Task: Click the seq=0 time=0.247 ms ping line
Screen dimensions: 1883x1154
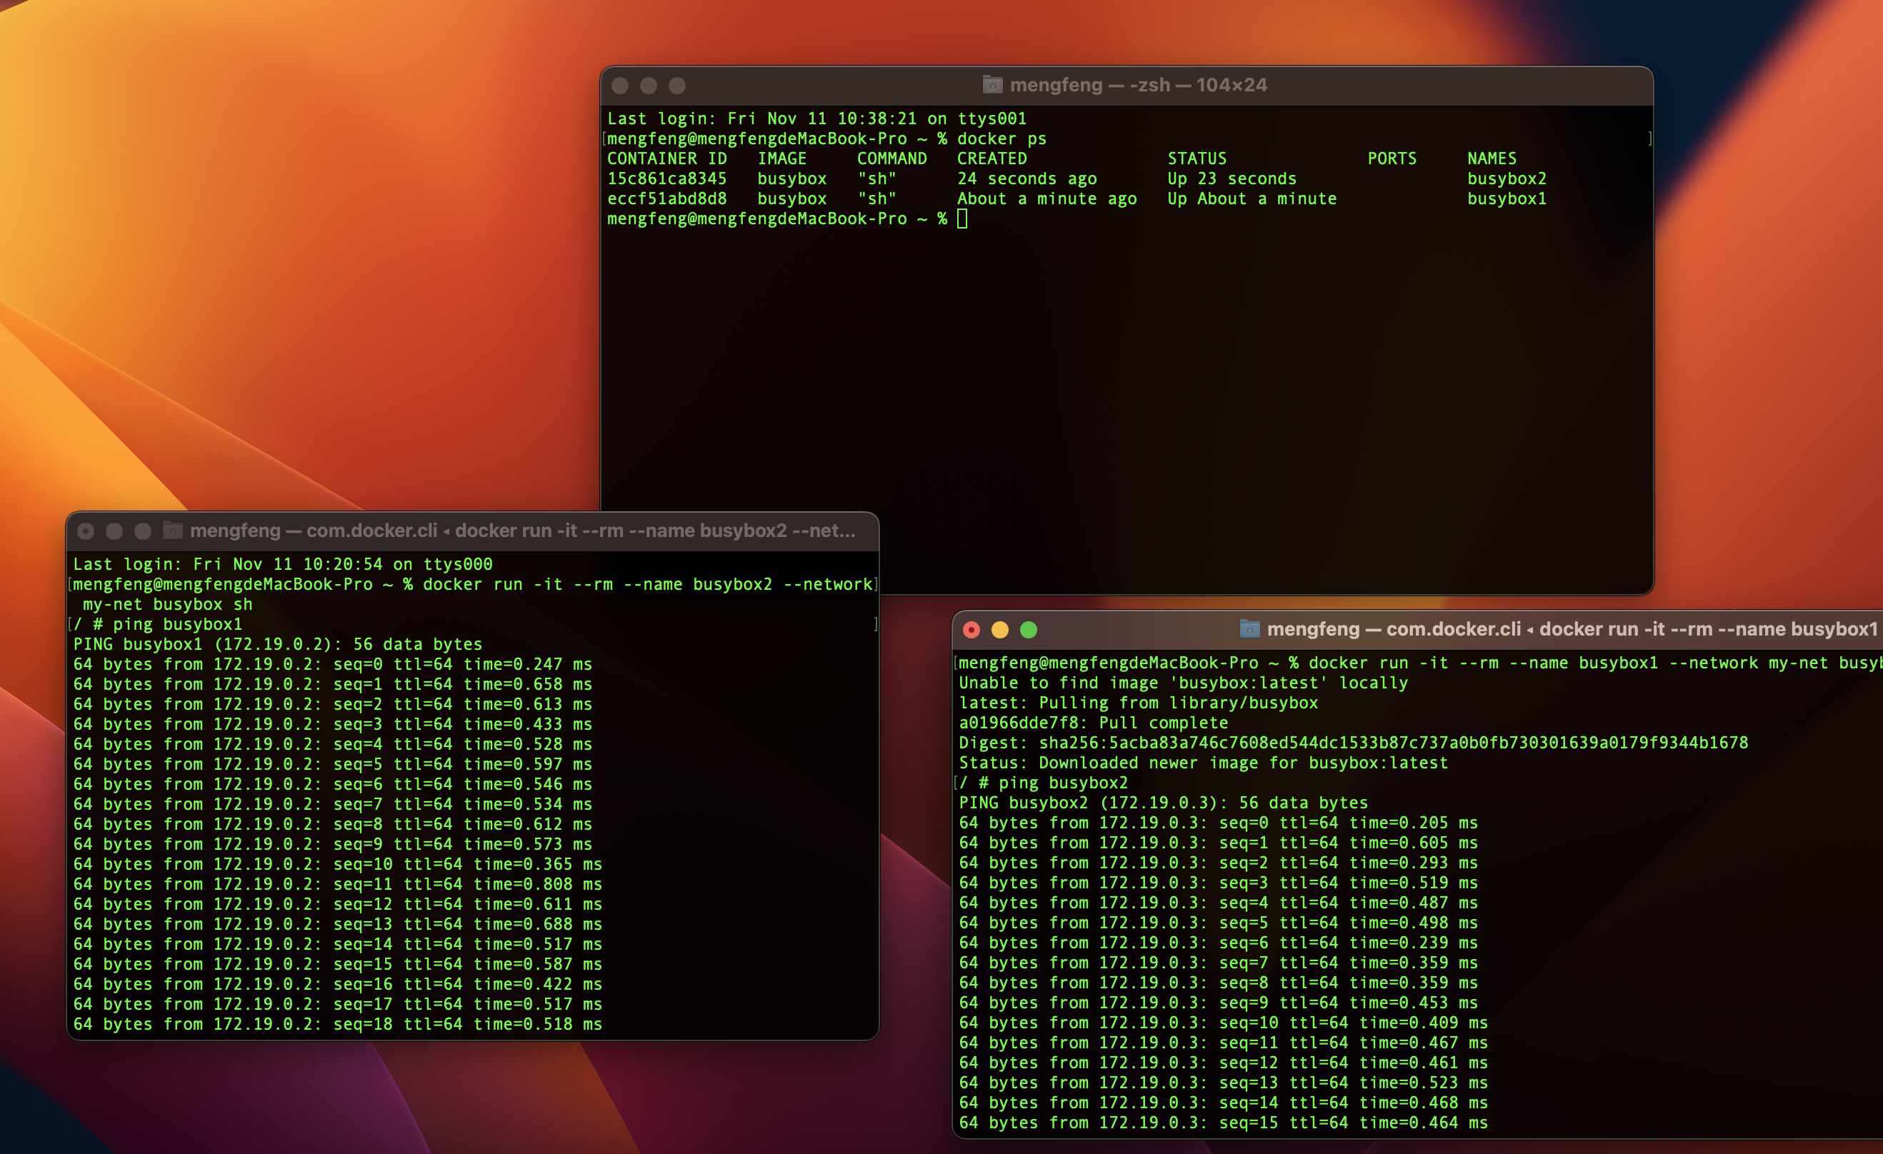Action: click(x=332, y=663)
